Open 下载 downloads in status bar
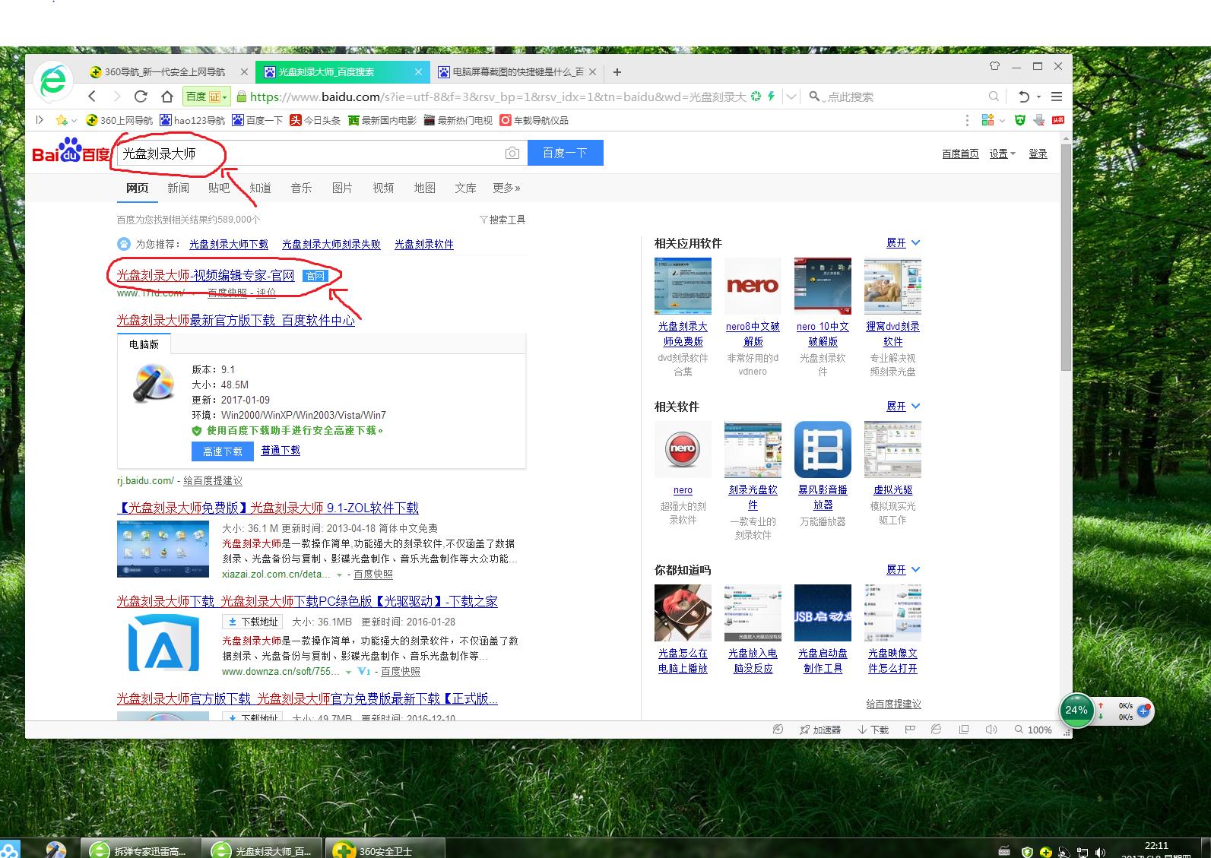1211x858 pixels. click(x=873, y=730)
